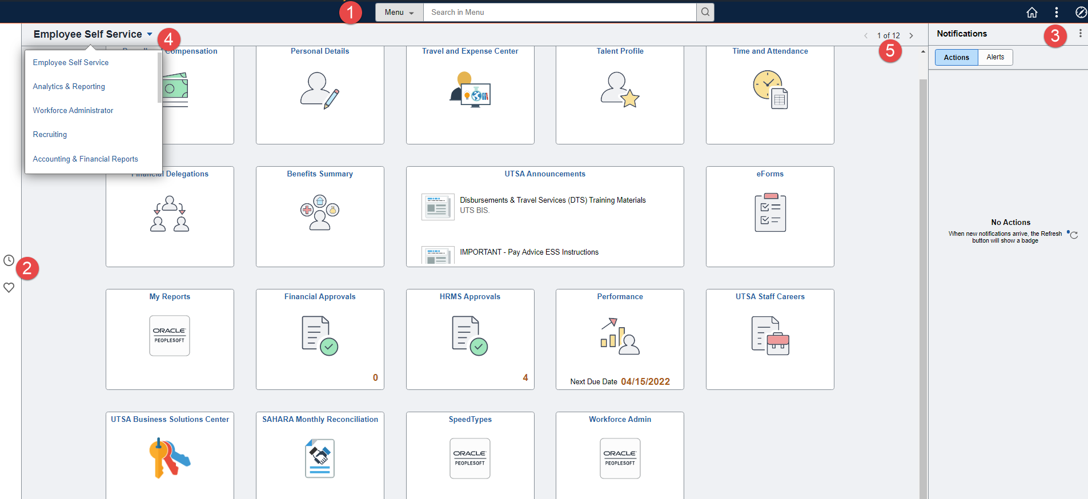Select Employee Self Service from homepage list

[x=71, y=62]
